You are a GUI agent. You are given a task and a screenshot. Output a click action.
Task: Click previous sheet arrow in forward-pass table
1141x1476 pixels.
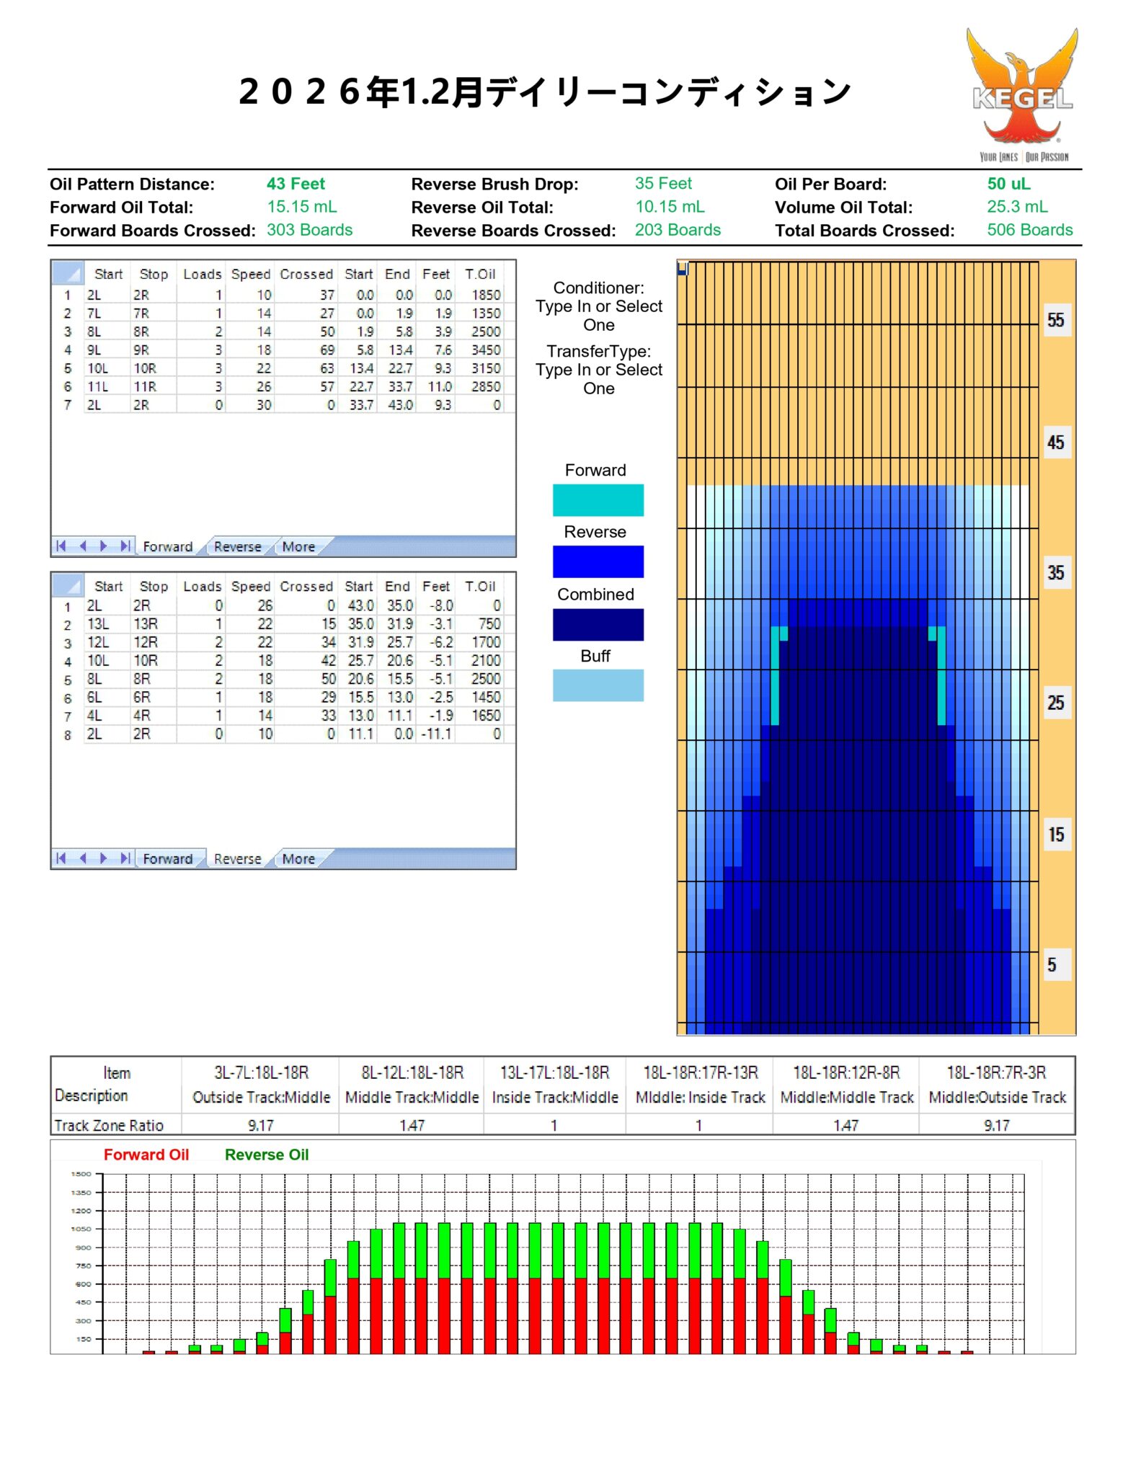click(x=83, y=546)
